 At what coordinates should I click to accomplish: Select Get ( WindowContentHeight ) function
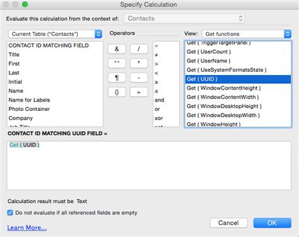pyautogui.click(x=238, y=88)
